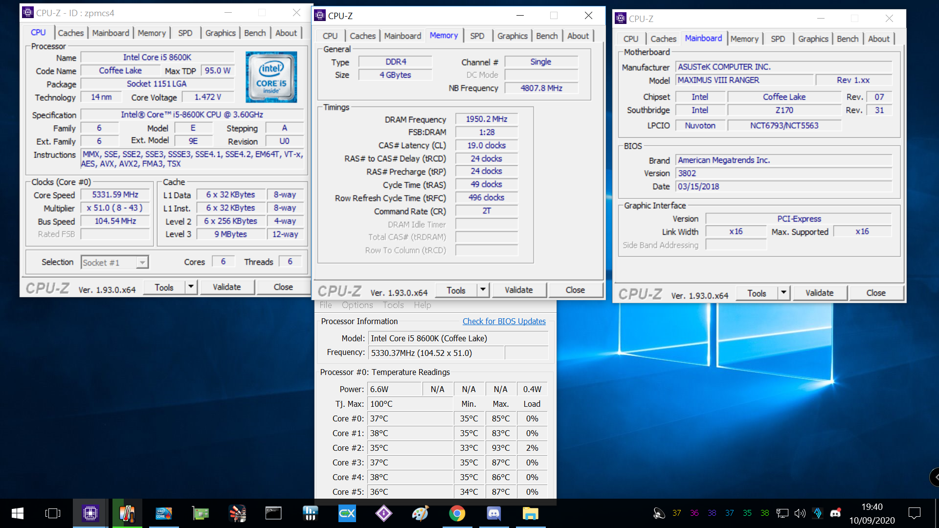
Task: Open Task View from the taskbar
Action: click(x=53, y=513)
